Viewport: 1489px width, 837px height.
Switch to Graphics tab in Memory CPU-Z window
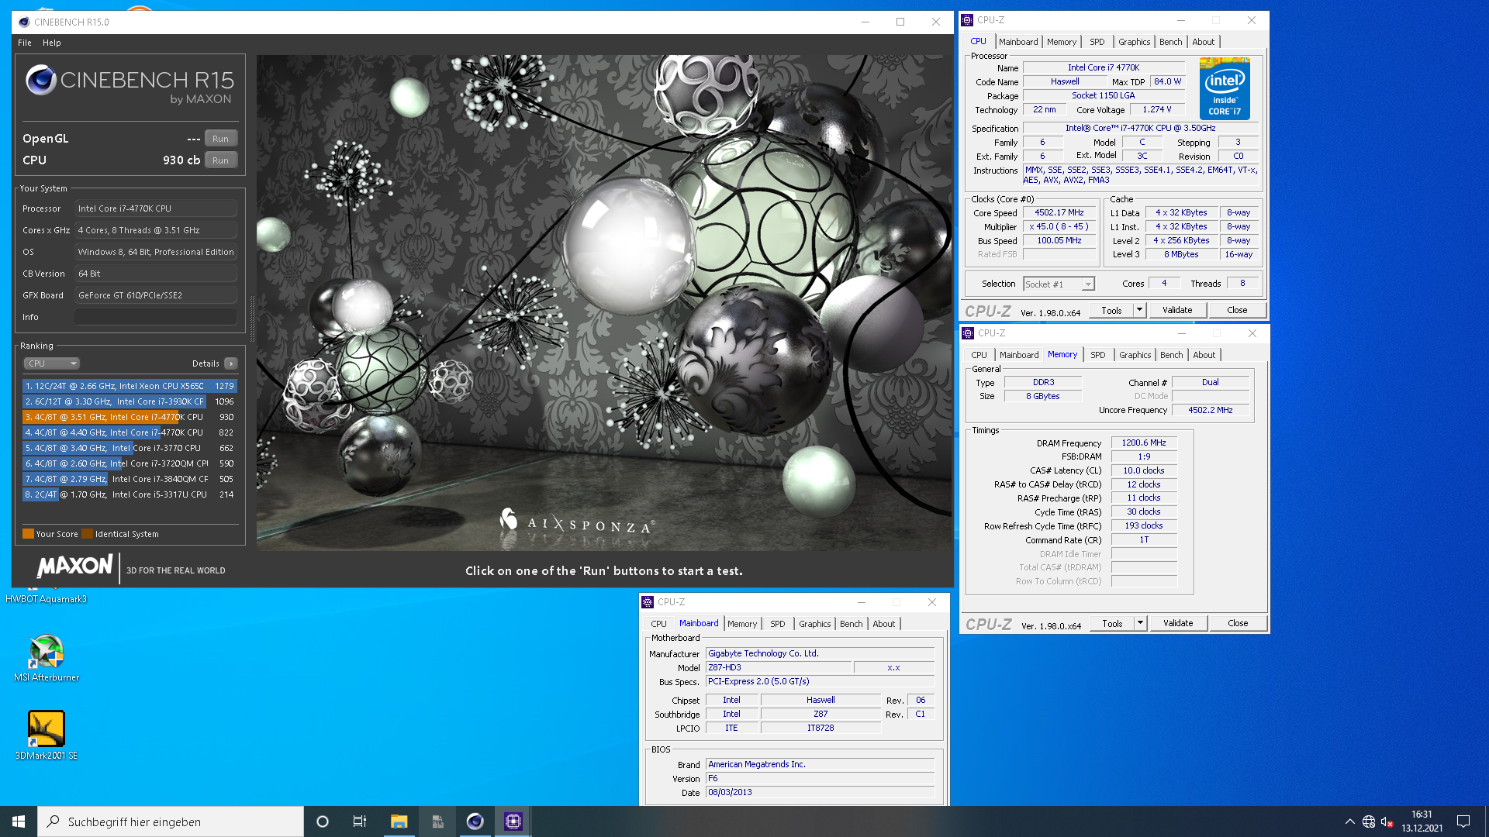point(1135,355)
